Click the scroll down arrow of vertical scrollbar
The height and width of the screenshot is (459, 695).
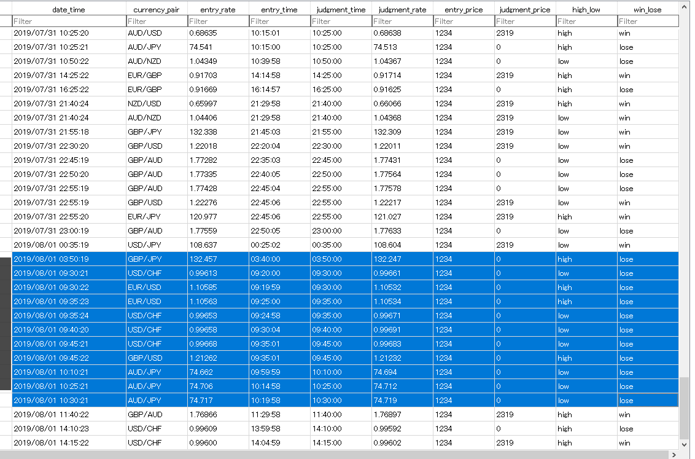pyautogui.click(x=685, y=444)
